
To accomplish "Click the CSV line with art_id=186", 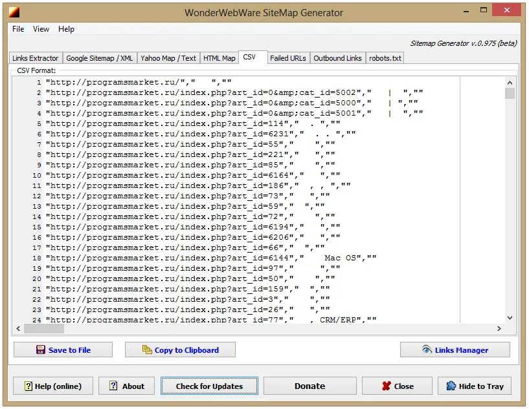I will pyautogui.click(x=198, y=185).
